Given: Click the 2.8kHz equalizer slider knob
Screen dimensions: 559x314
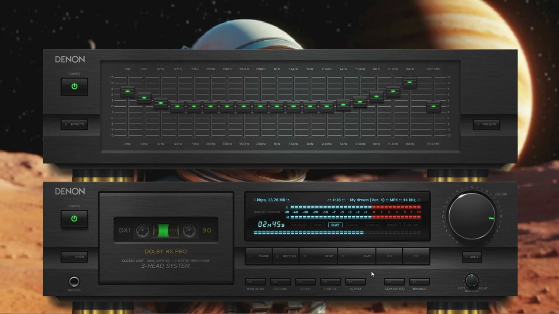Looking at the screenshot, I should pyautogui.click(x=327, y=106).
